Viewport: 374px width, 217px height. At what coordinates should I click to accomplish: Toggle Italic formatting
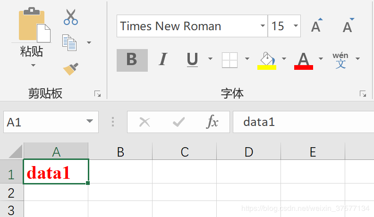point(163,59)
